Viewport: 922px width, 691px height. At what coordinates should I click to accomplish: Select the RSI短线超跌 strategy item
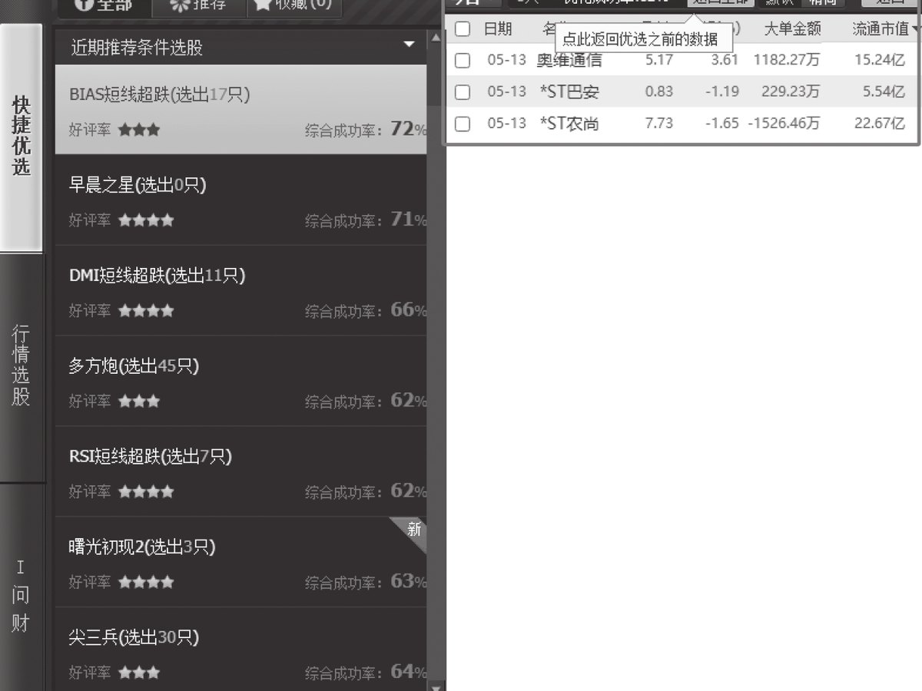(x=240, y=472)
